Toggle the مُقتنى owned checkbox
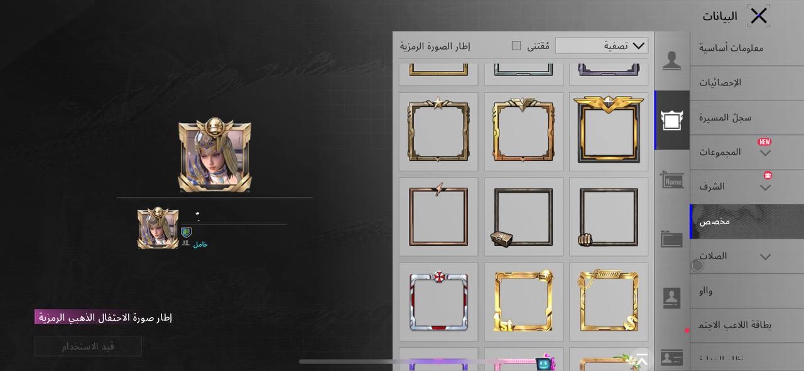804x371 pixels. [516, 46]
